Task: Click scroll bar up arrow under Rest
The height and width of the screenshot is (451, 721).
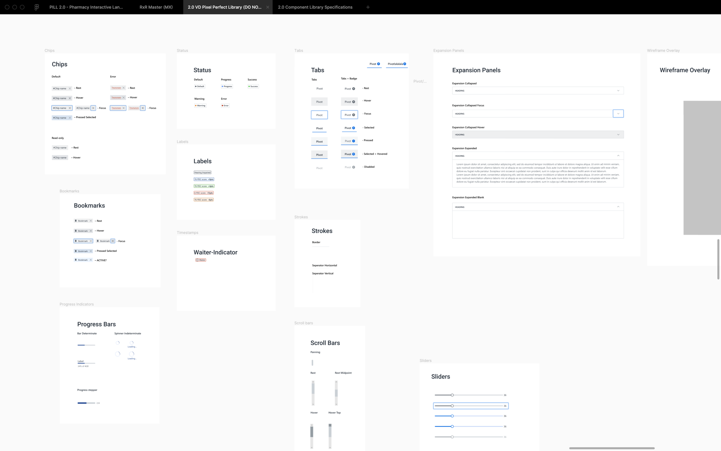Action: click(313, 382)
